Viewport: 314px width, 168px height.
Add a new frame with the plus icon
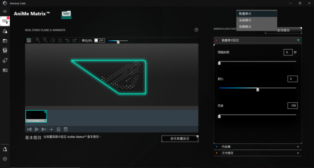51,129
